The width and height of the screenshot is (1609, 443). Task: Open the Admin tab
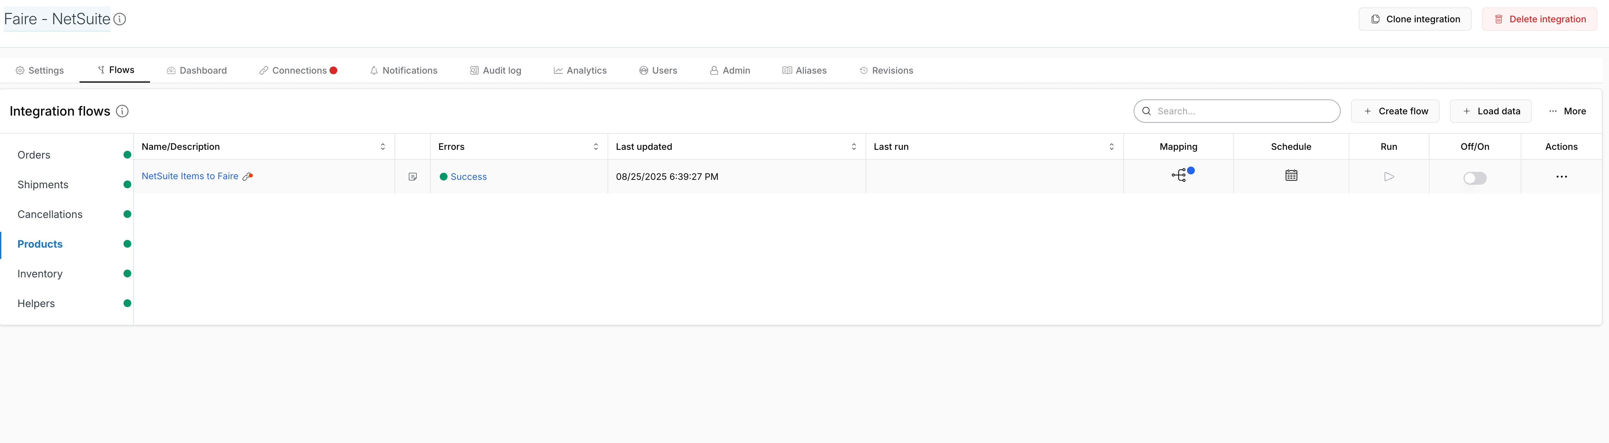click(x=729, y=70)
